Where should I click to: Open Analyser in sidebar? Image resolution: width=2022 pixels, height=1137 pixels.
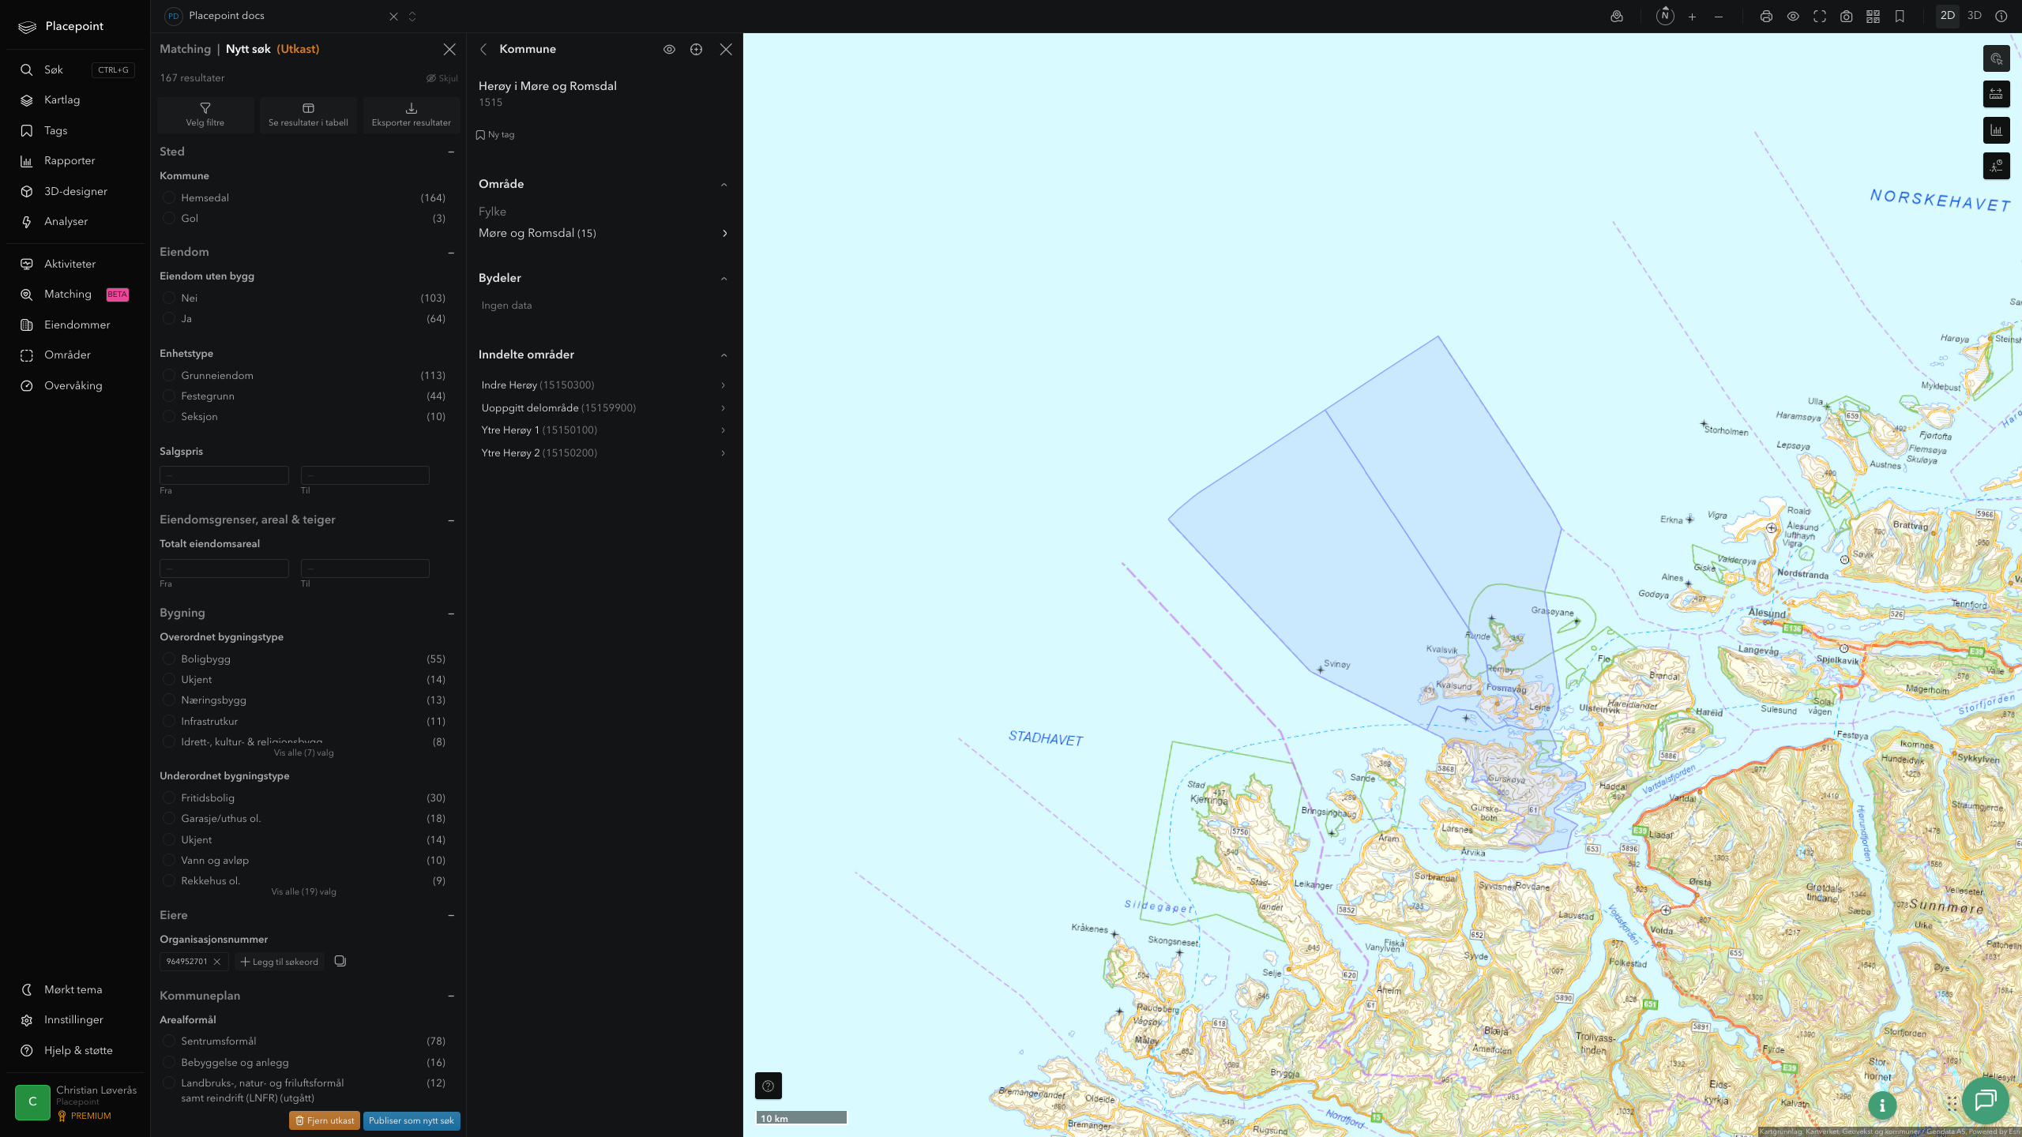pos(66,222)
